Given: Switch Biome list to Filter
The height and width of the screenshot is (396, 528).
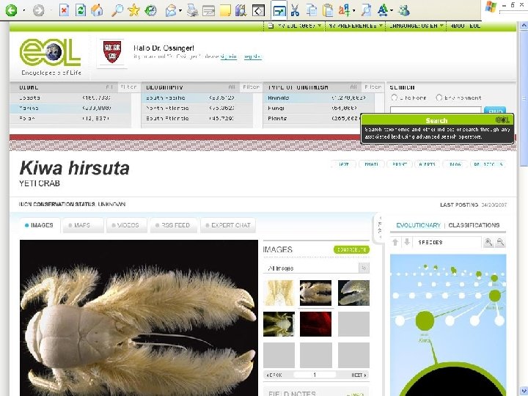Looking at the screenshot, I should point(128,87).
